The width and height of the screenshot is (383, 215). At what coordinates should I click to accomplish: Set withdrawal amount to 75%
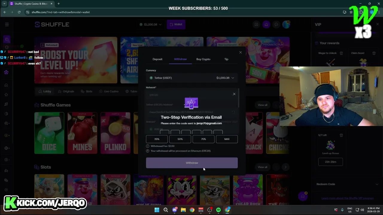(203, 139)
